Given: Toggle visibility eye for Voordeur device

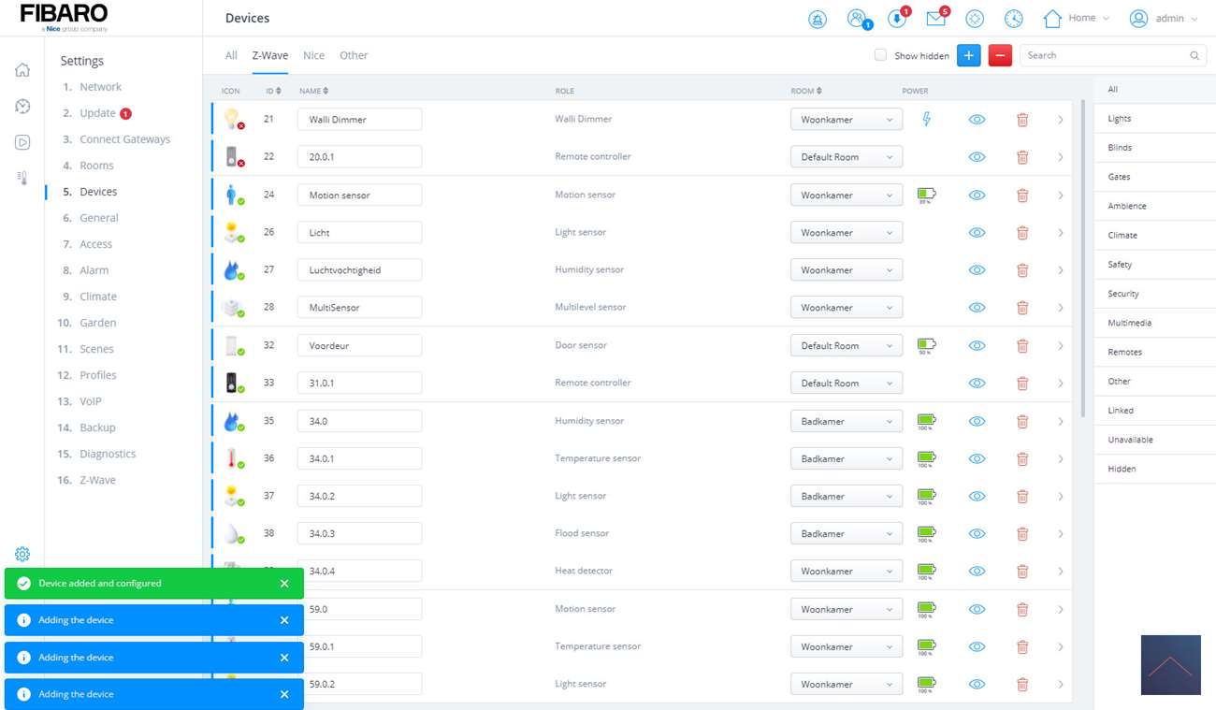Looking at the screenshot, I should pos(977,346).
